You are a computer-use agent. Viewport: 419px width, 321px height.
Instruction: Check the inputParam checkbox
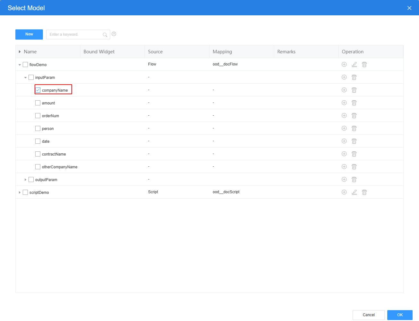coord(31,77)
